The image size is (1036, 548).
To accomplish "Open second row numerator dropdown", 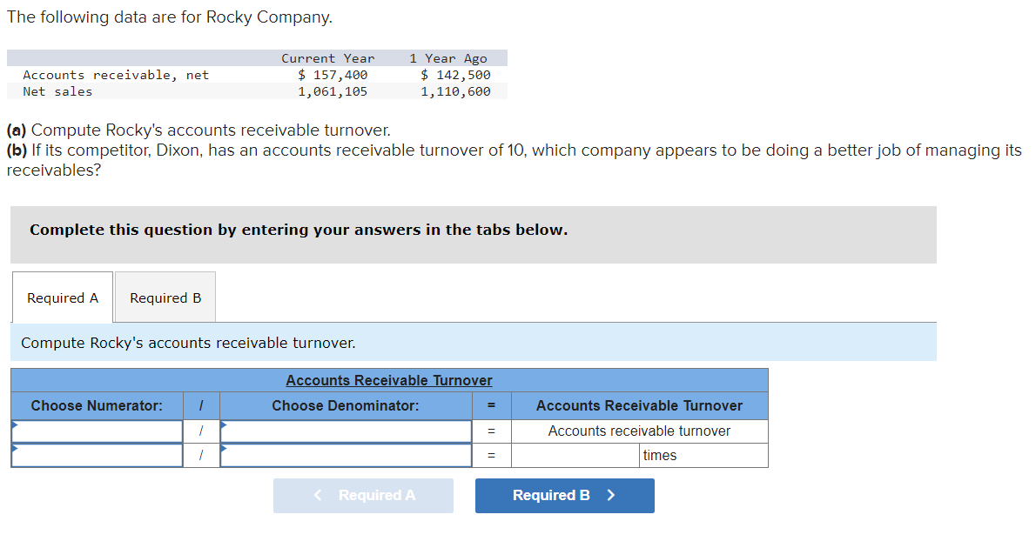I will click(98, 456).
